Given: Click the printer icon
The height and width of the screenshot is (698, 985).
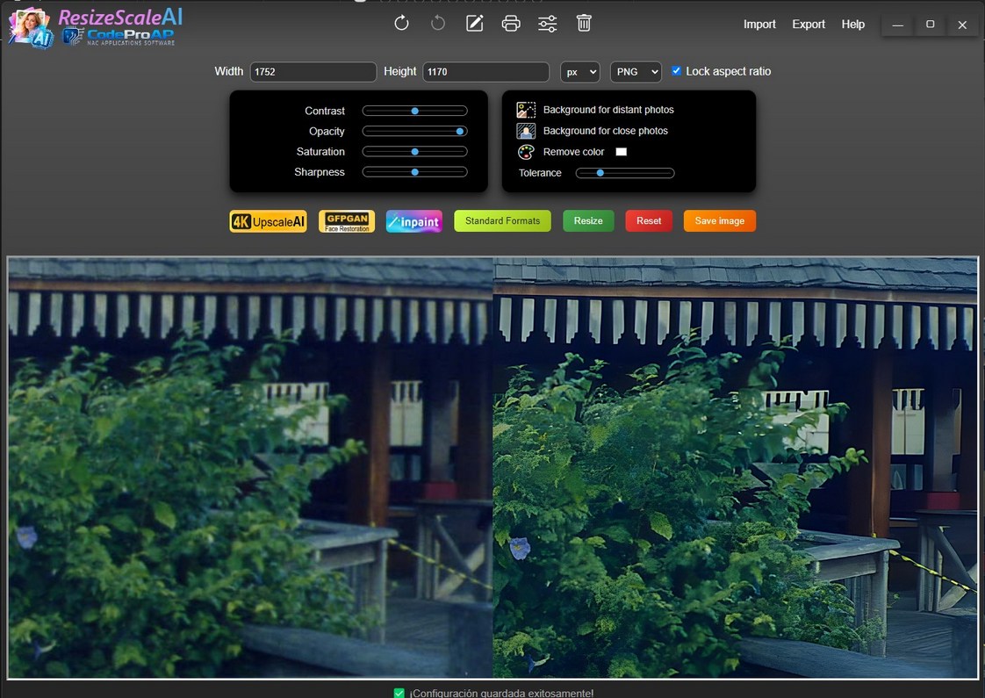Looking at the screenshot, I should [511, 24].
